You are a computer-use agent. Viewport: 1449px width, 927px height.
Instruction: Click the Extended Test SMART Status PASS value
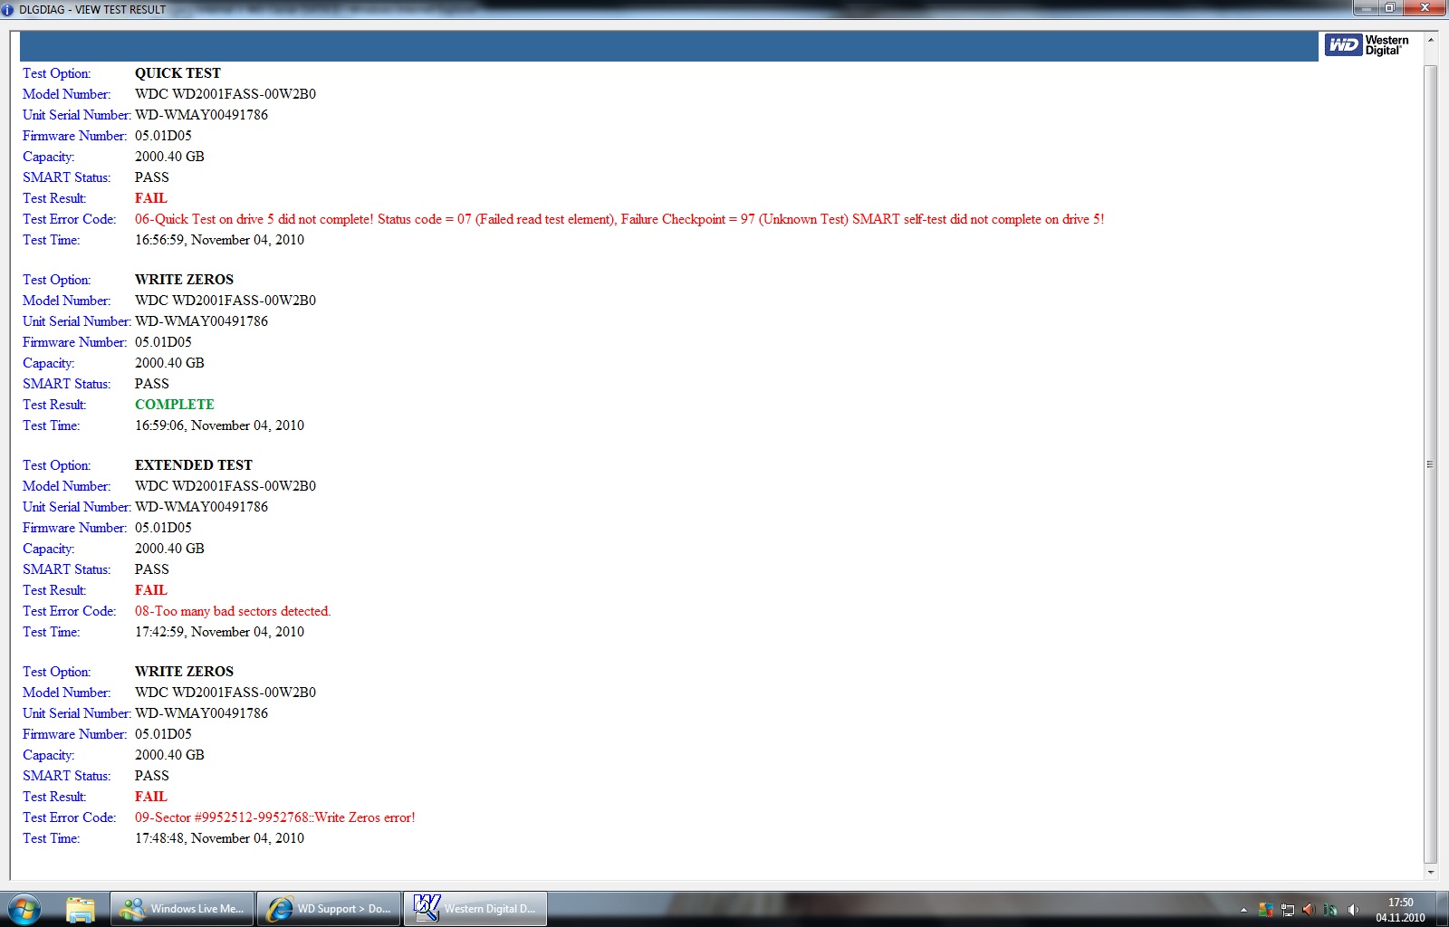click(152, 569)
